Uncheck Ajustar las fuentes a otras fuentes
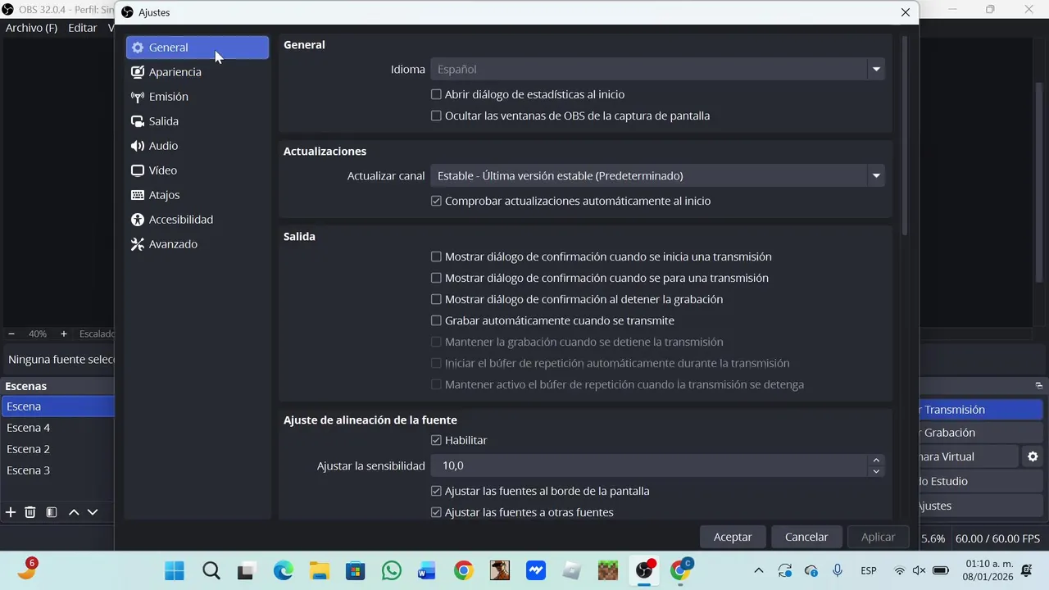1049x590 pixels. pyautogui.click(x=436, y=512)
